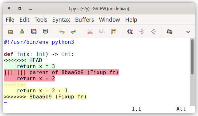Click the Cut scissors icon
The image size is (198, 116).
90,32
